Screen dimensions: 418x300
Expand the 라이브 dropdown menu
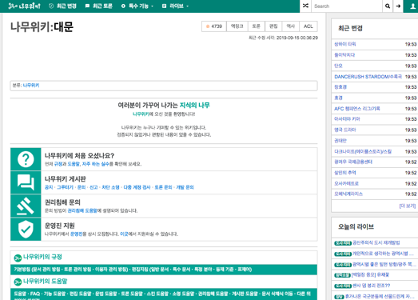point(175,6)
